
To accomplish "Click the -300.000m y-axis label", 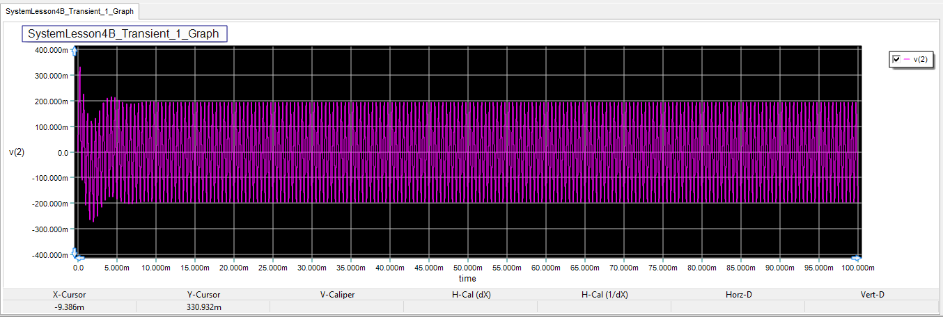I will [50, 229].
